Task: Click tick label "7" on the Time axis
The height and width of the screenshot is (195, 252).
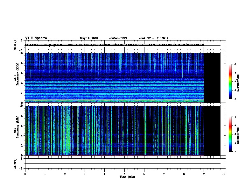Action: point(164,174)
